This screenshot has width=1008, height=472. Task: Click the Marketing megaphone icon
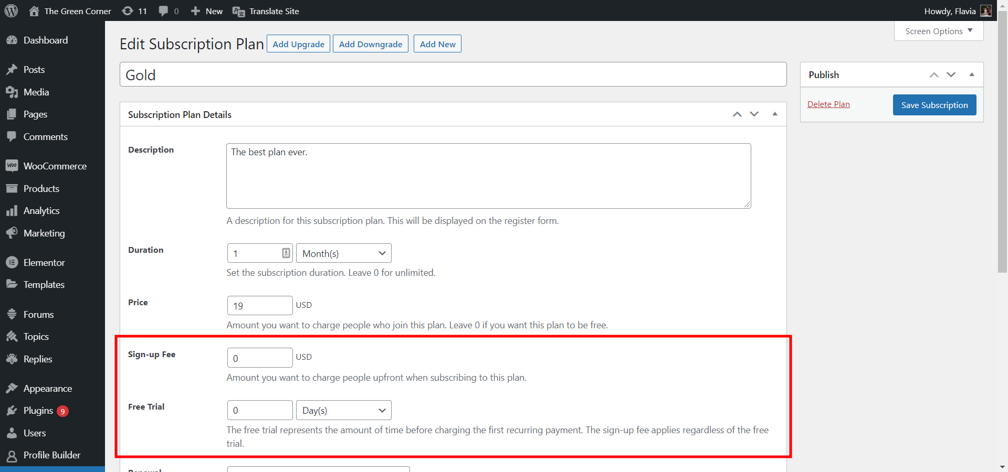pyautogui.click(x=12, y=233)
